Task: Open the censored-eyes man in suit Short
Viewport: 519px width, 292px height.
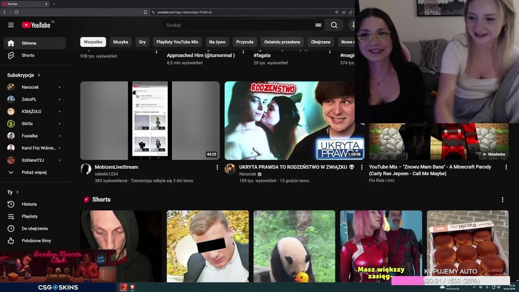Action: 208,246
